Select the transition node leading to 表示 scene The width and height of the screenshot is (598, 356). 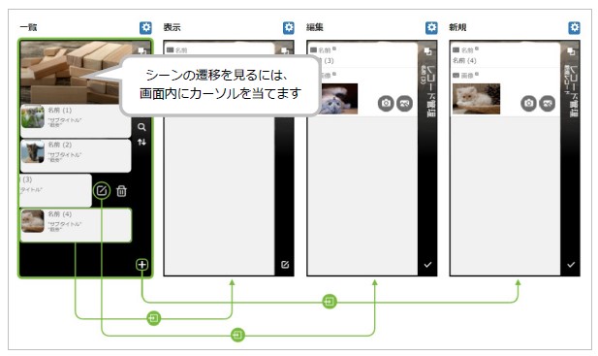[x=154, y=318]
